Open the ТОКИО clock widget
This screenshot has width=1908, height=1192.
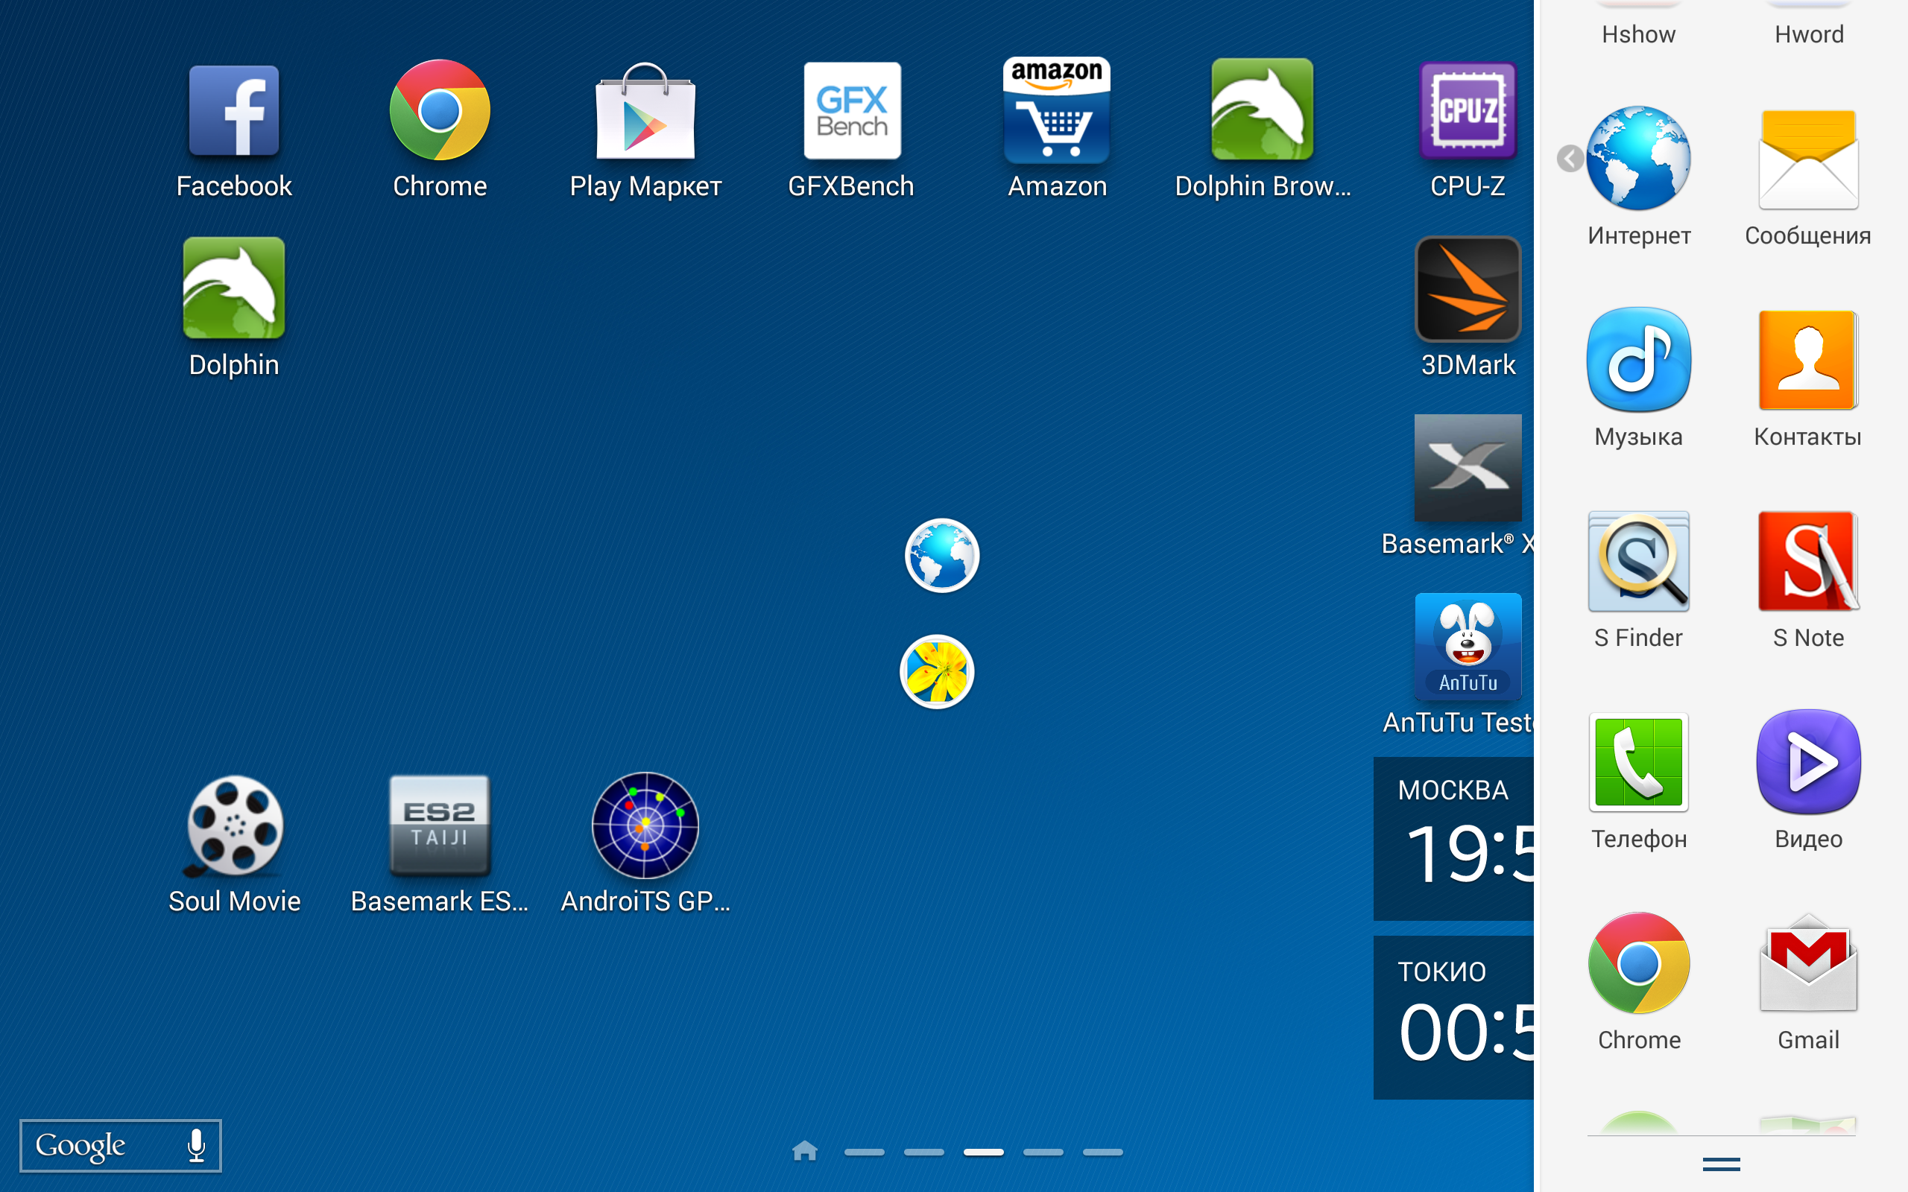(x=1454, y=1018)
